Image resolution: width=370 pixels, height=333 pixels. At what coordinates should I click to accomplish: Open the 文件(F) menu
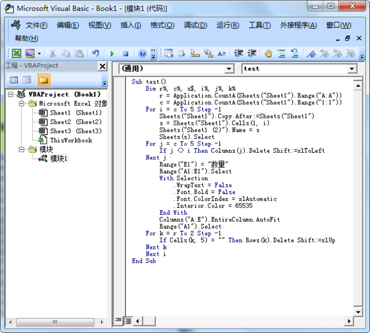[x=36, y=25]
